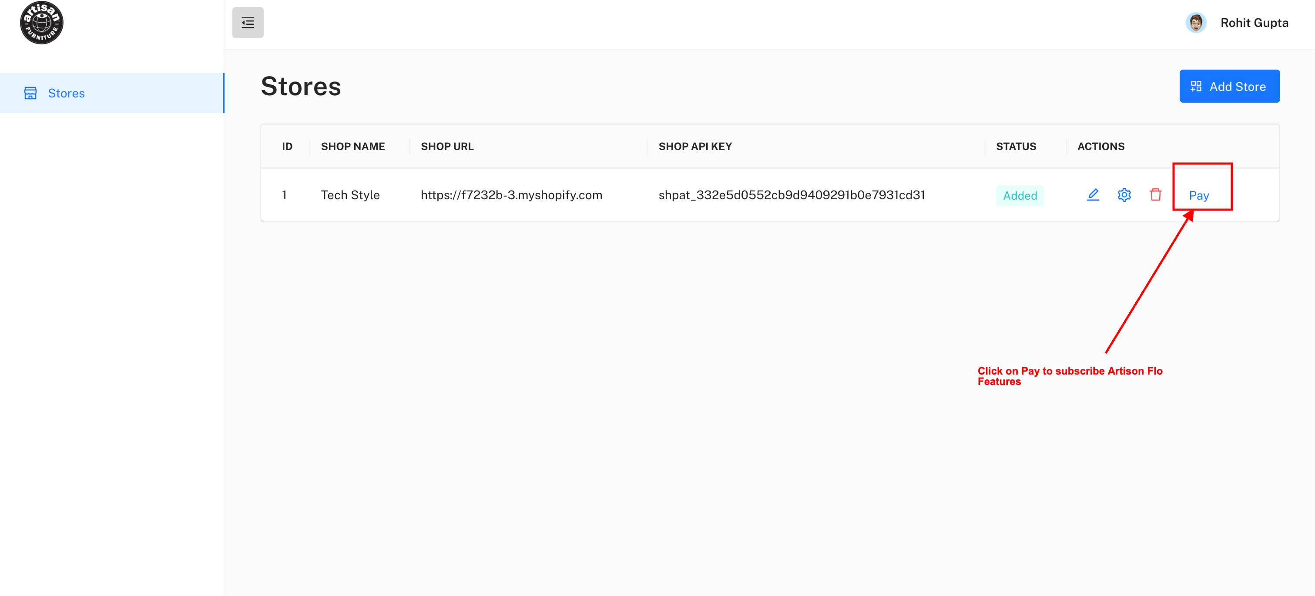Open the Tech Style settings gear icon
The height and width of the screenshot is (596, 1315).
click(x=1124, y=195)
